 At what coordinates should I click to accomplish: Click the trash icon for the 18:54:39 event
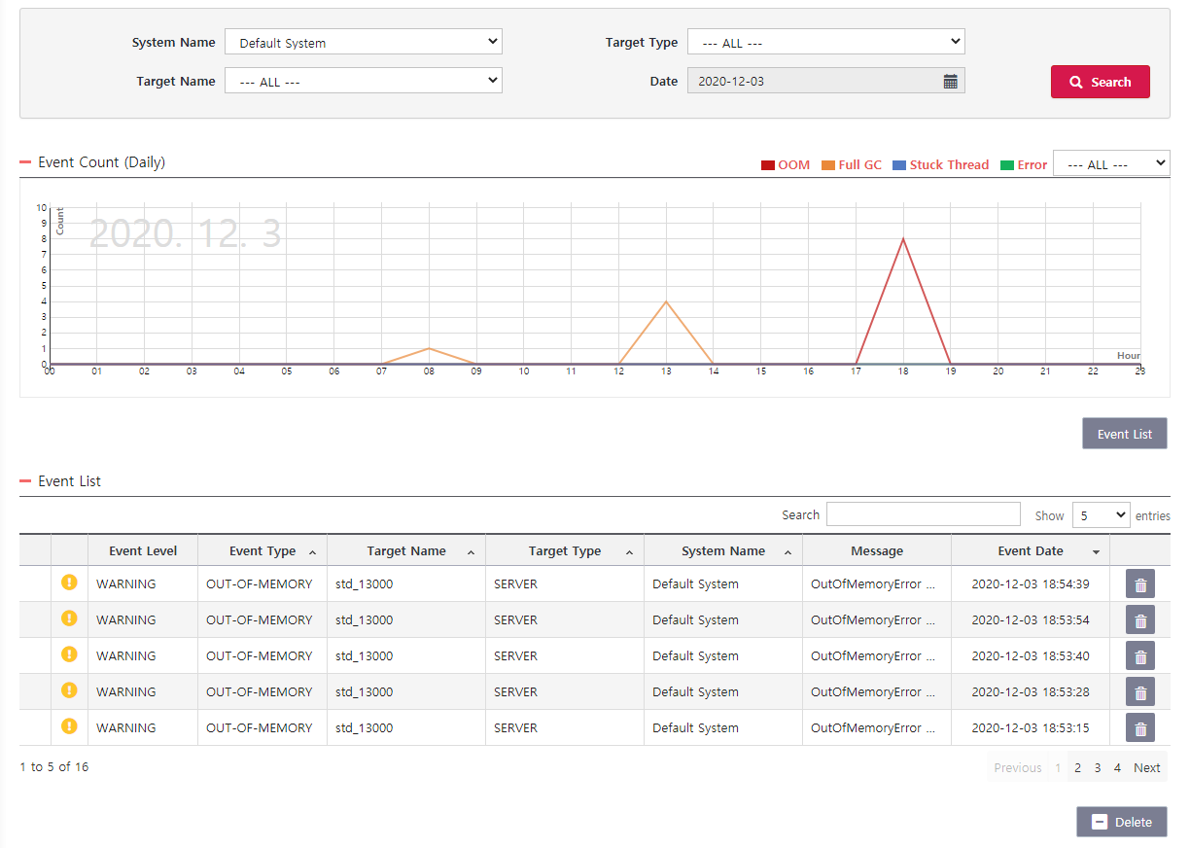[x=1139, y=583]
